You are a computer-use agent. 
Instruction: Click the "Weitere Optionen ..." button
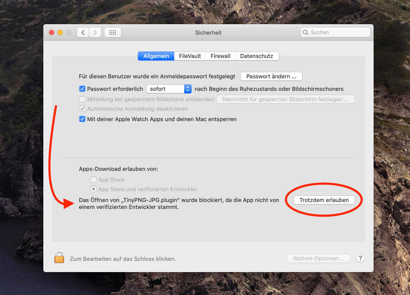tap(319, 258)
